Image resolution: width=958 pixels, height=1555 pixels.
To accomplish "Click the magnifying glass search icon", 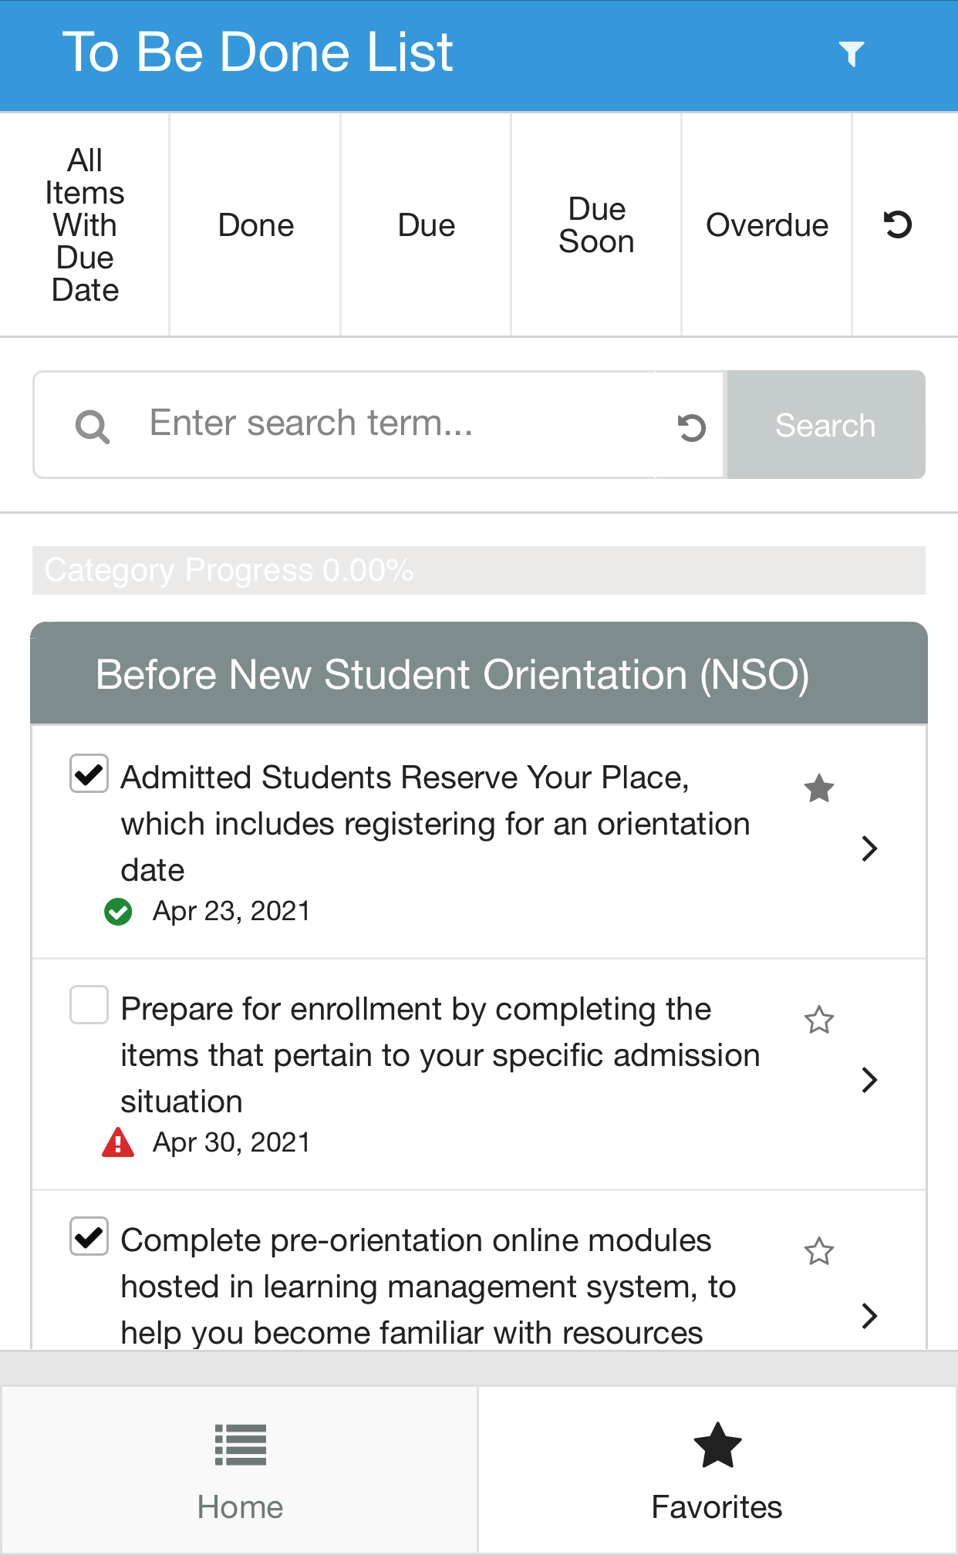I will click(x=93, y=426).
